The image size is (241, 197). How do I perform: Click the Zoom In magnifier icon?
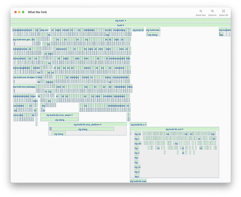213,11
